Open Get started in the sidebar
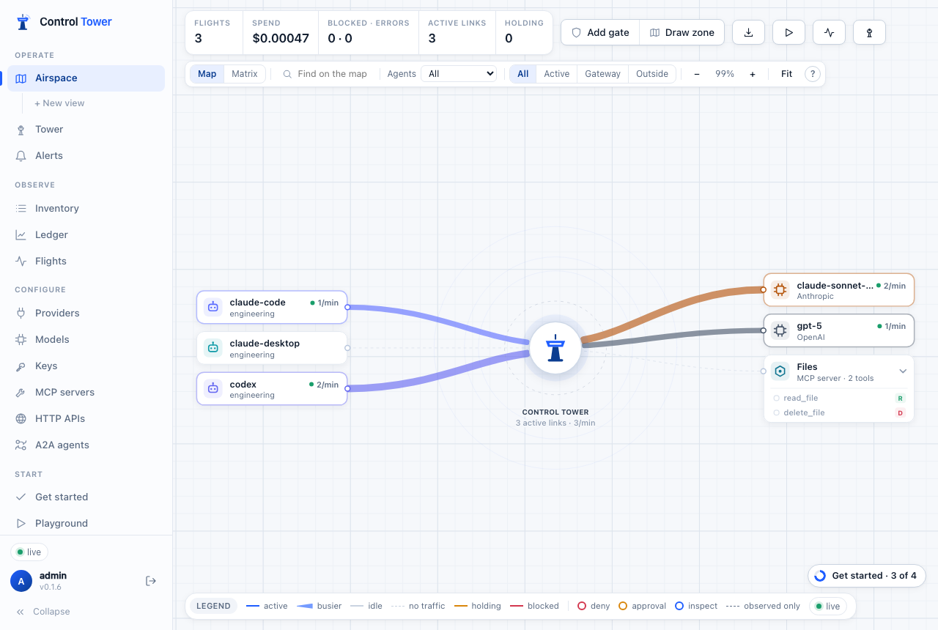This screenshot has height=630, width=938. point(86,497)
